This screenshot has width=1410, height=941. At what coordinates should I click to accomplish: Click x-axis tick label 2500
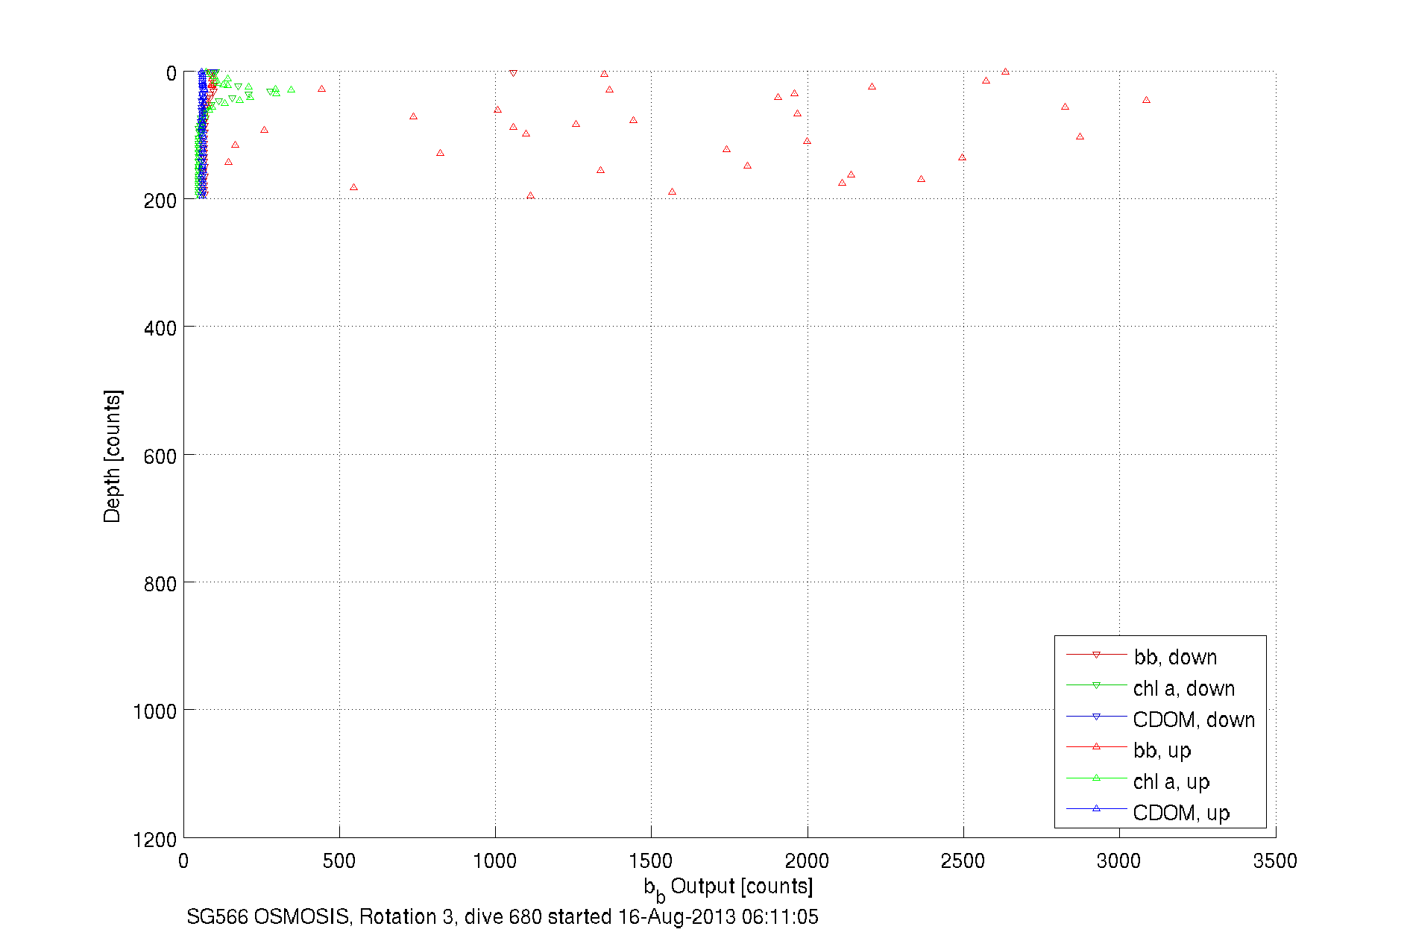point(963,861)
